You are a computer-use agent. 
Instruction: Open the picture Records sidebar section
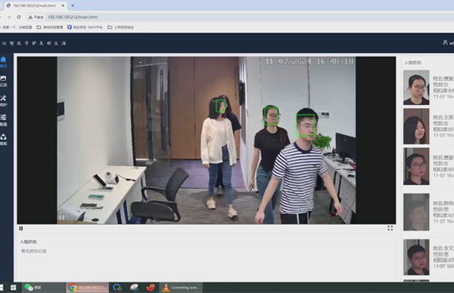point(3,81)
